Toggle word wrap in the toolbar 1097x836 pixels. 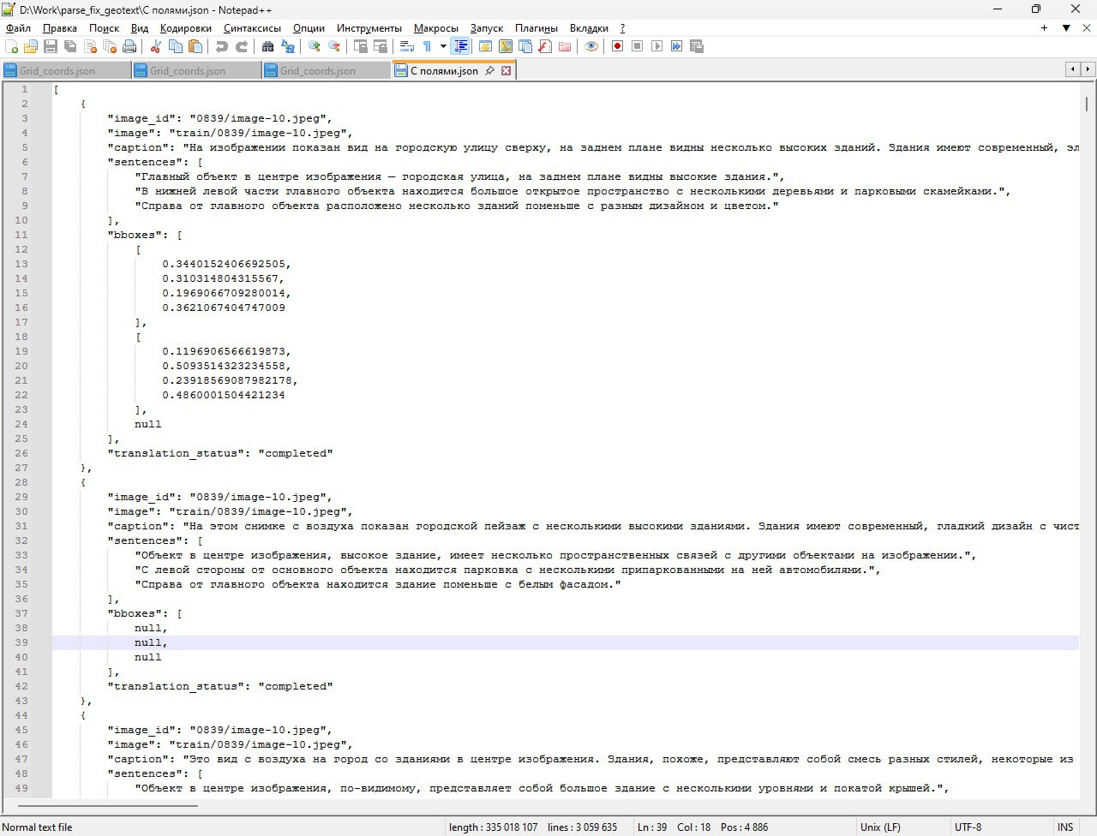coord(407,46)
